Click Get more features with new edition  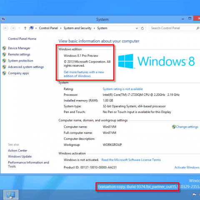click(84, 74)
